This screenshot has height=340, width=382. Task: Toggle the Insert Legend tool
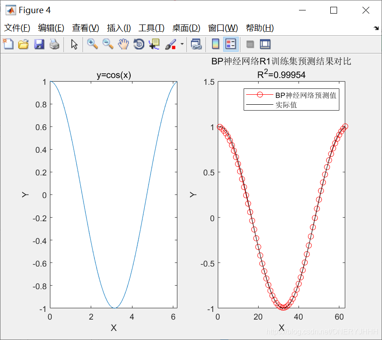pyautogui.click(x=230, y=44)
